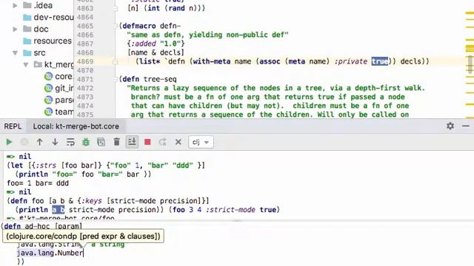Close REPL session with X icon
Screen dimensions: 474x266
(x=178, y=142)
